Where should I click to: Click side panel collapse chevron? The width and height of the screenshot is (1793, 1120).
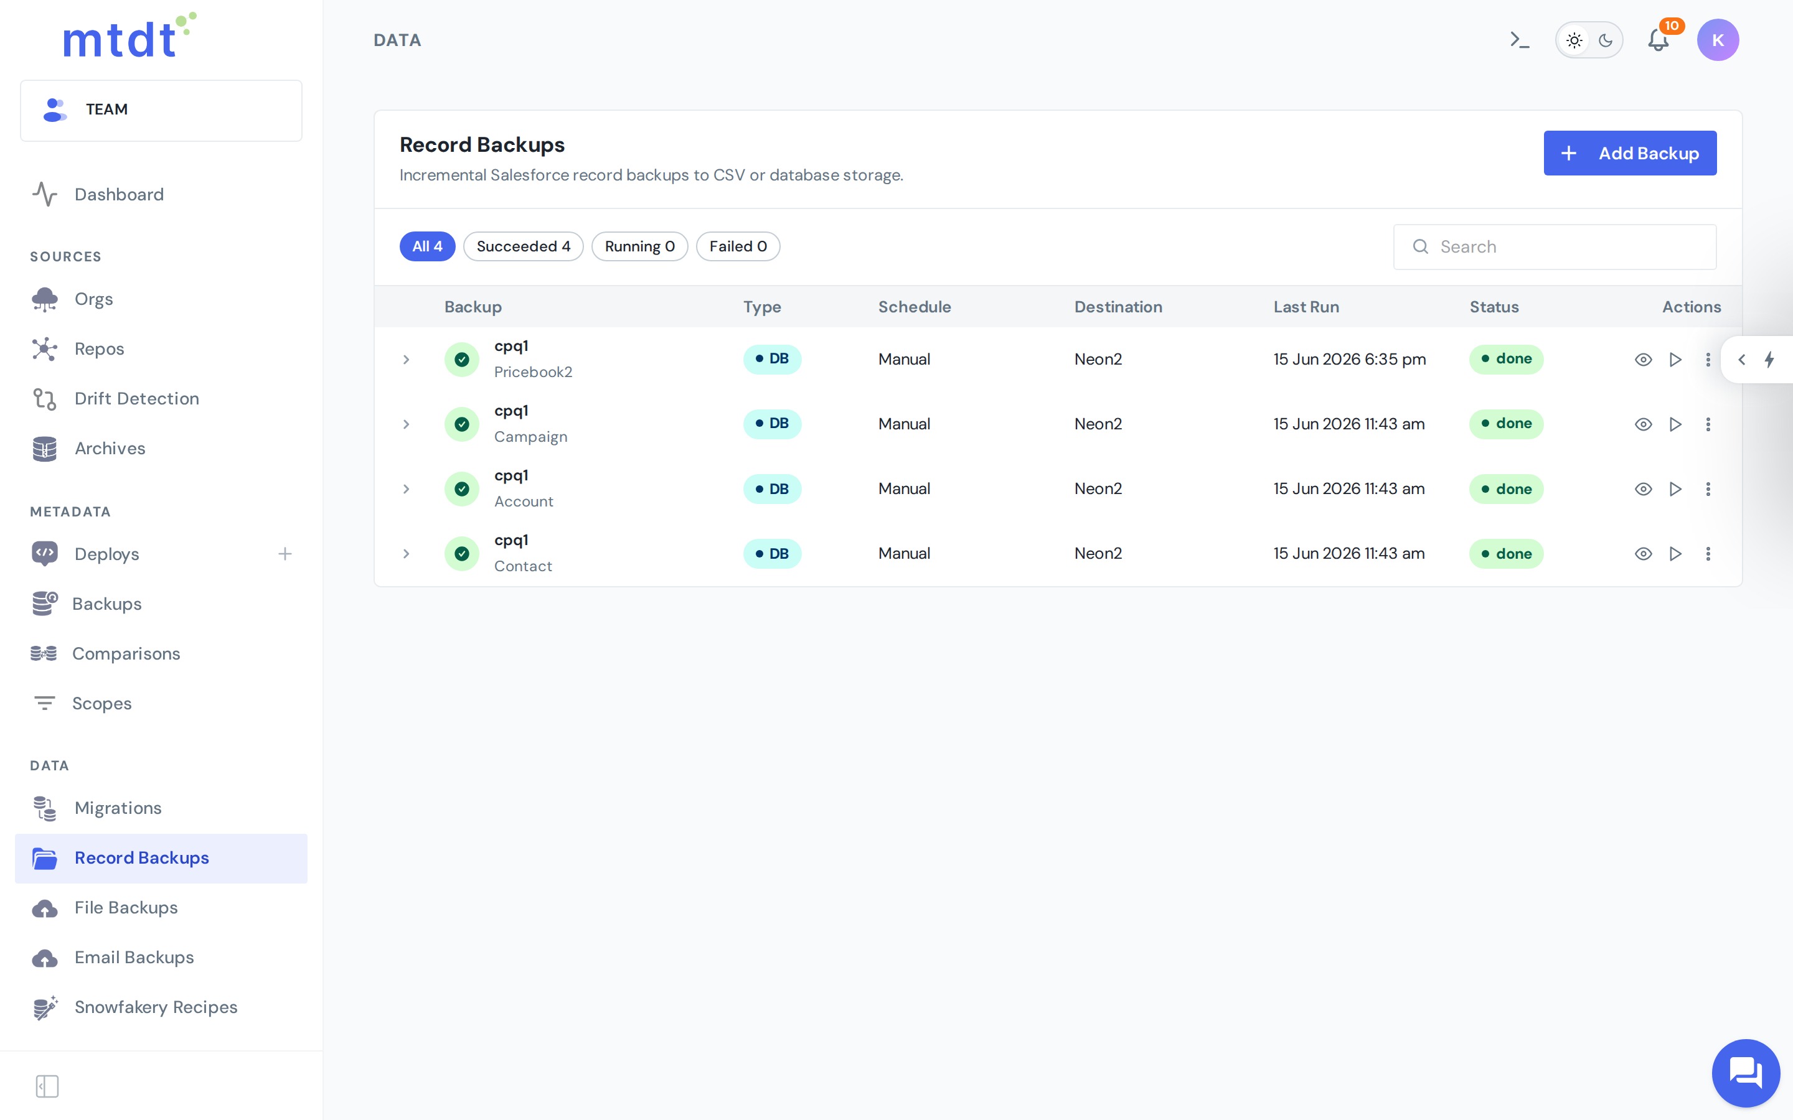[1741, 359]
